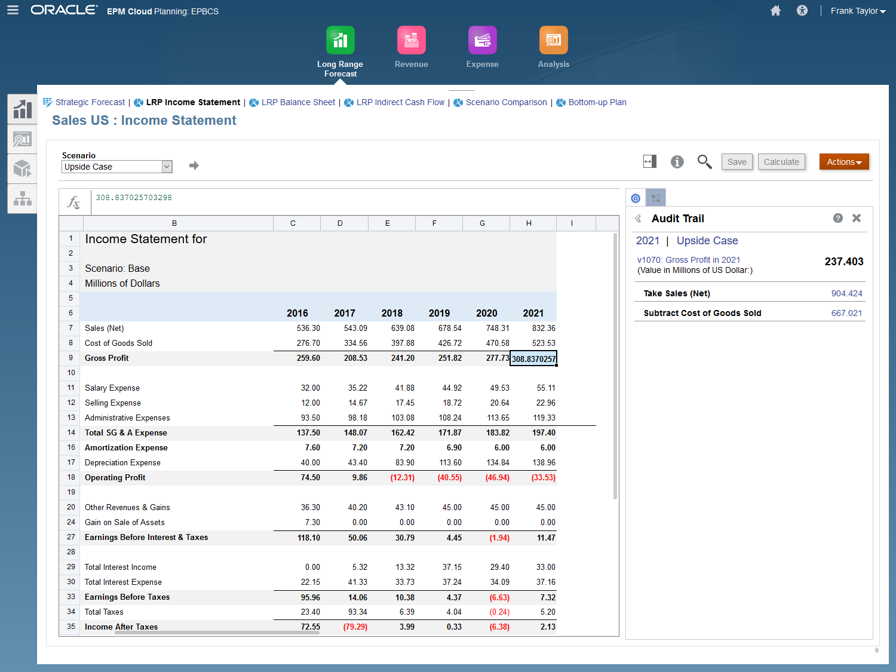
Task: Expand the Actions dropdown menu
Action: (843, 162)
